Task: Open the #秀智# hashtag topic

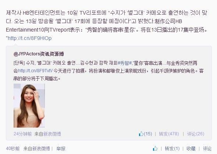Action: [125, 63]
